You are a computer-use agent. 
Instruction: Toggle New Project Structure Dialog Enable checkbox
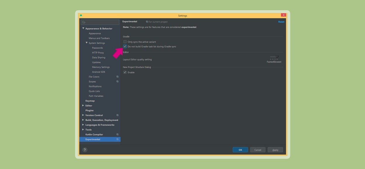[125, 72]
